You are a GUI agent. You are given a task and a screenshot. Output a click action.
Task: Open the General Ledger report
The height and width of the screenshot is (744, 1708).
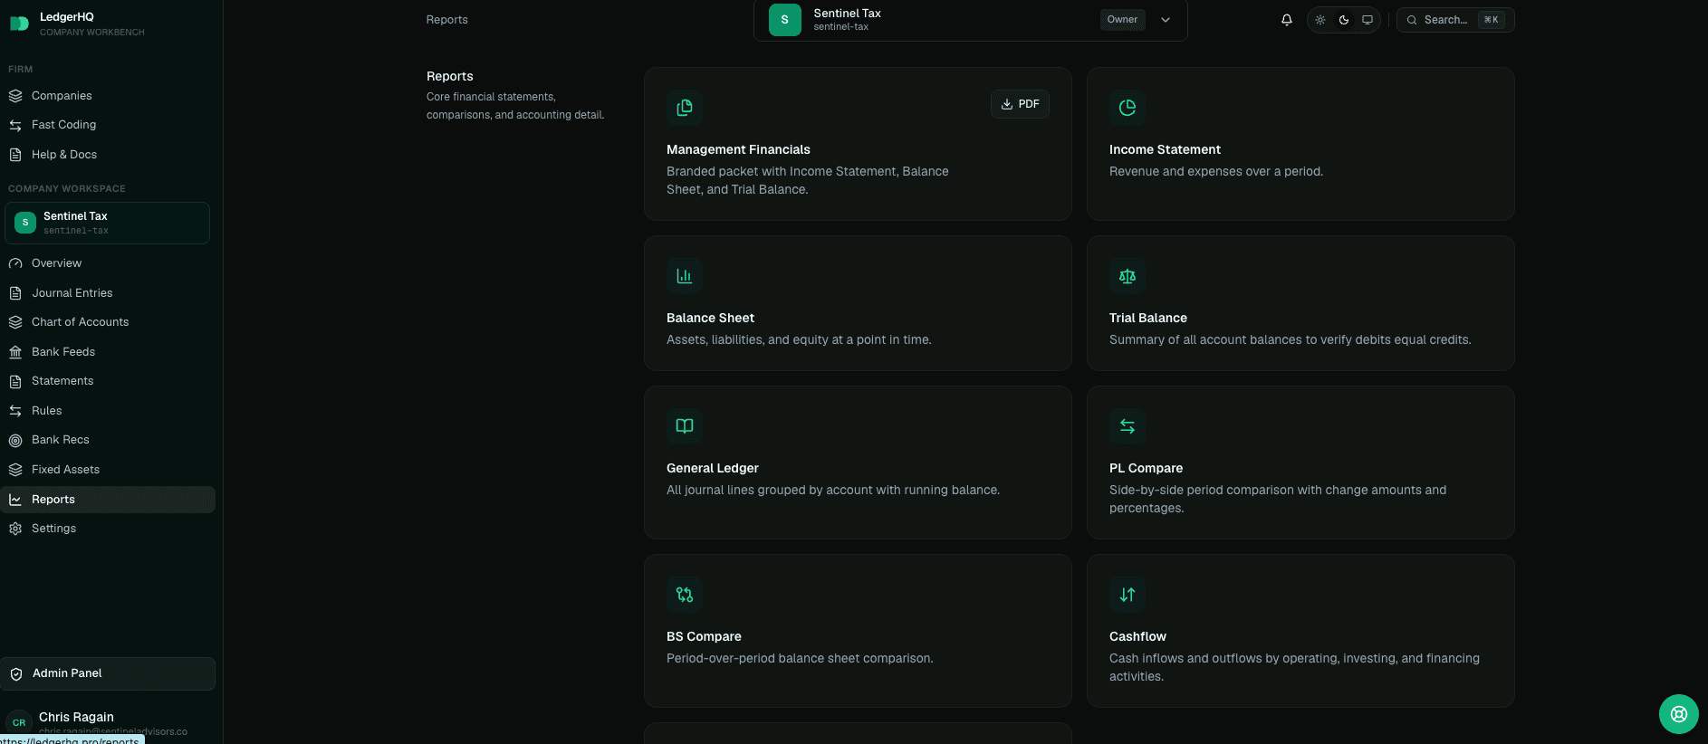(x=858, y=463)
